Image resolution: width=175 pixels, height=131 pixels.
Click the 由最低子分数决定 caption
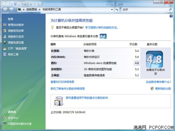[x=155, y=72]
